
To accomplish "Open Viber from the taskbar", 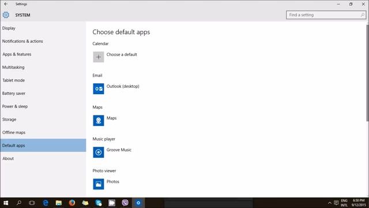I will (x=125, y=203).
